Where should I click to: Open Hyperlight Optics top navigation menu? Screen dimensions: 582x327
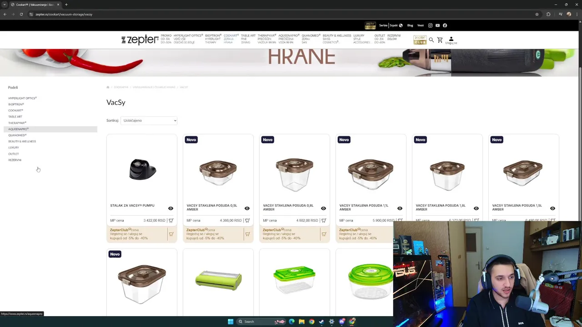coord(188,39)
